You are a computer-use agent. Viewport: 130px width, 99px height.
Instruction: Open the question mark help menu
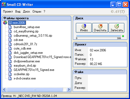coord(44,12)
